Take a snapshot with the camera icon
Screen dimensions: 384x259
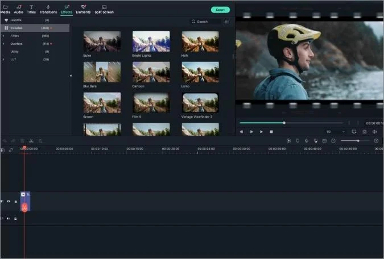[x=365, y=132]
